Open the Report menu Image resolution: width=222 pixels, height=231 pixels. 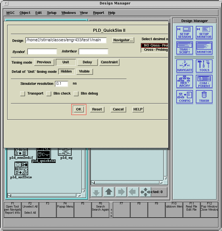pos(98,13)
